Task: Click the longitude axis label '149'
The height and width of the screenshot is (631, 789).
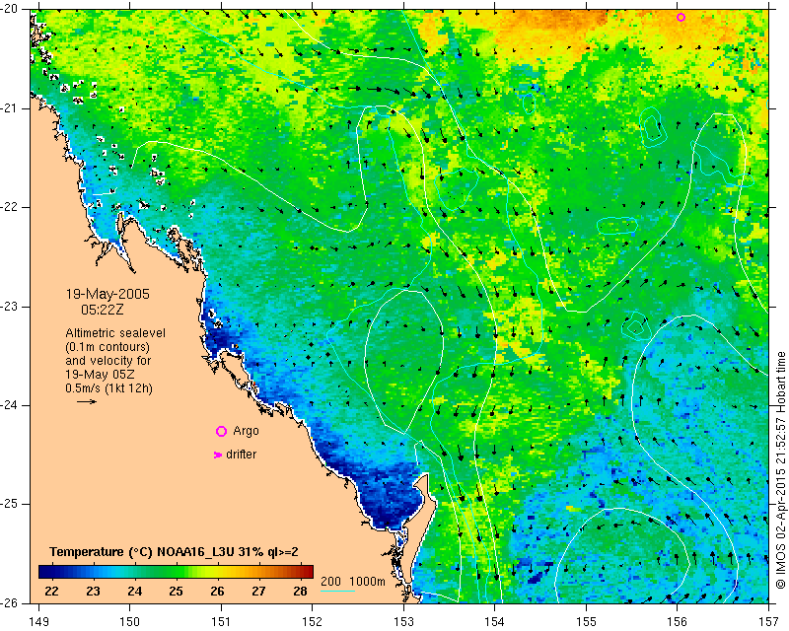Action: tap(38, 621)
